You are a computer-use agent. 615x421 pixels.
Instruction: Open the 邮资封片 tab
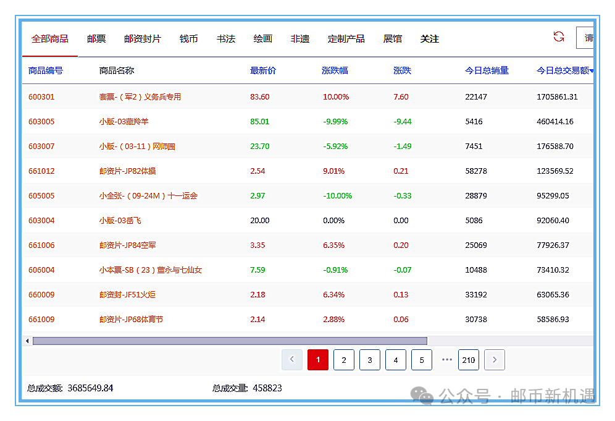[143, 39]
